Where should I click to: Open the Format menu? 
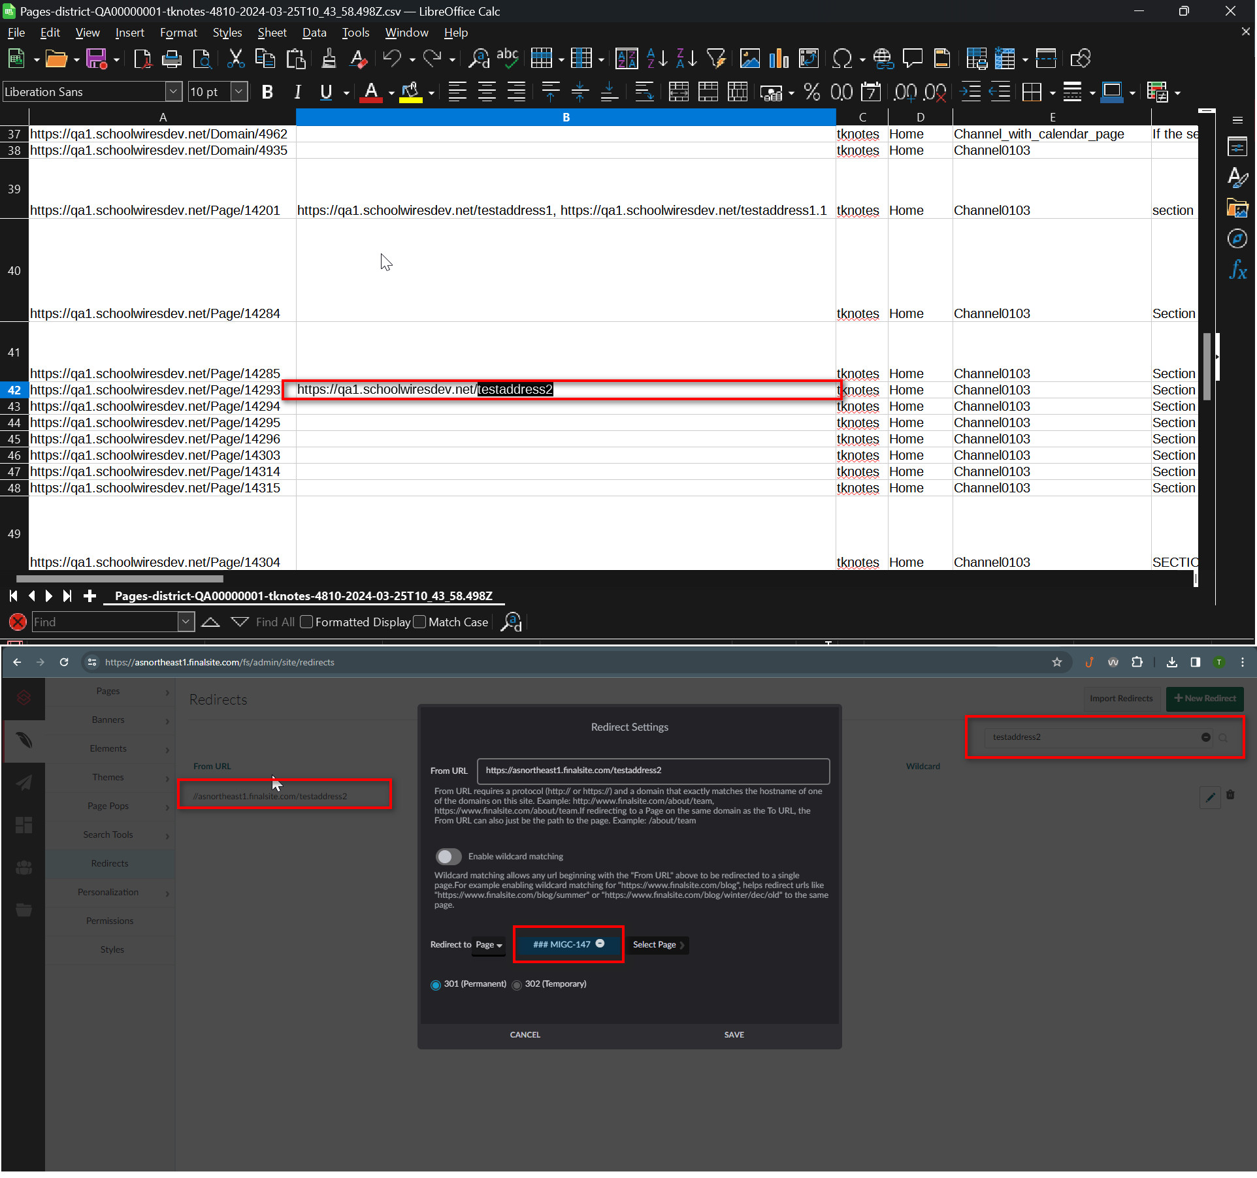click(x=178, y=33)
